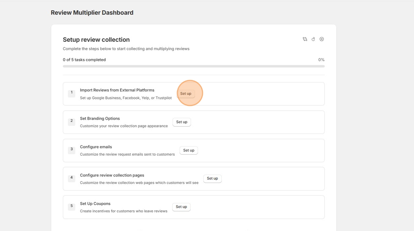Click the step 4 number badge
Image resolution: width=414 pixels, height=231 pixels.
71,178
